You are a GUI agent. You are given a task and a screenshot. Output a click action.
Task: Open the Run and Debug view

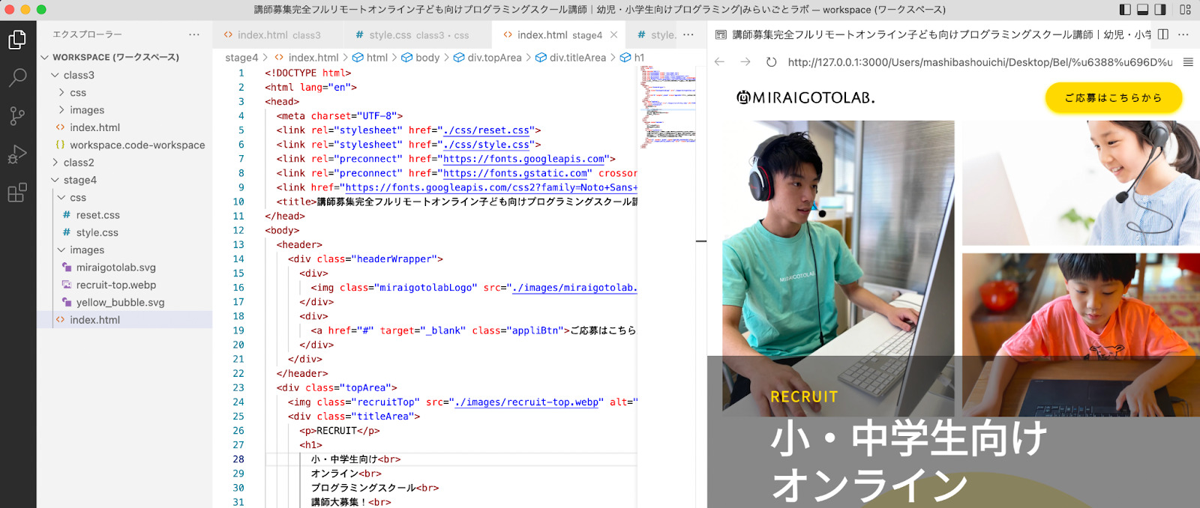point(17,154)
